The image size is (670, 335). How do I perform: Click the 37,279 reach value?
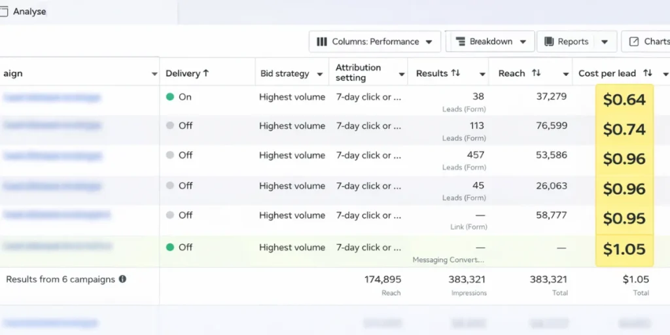[551, 97]
